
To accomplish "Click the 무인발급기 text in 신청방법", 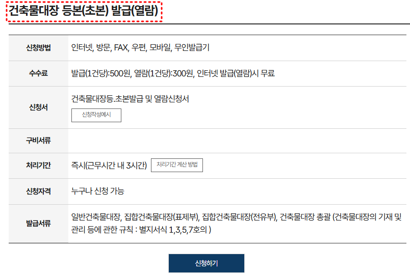I will click(192, 47).
